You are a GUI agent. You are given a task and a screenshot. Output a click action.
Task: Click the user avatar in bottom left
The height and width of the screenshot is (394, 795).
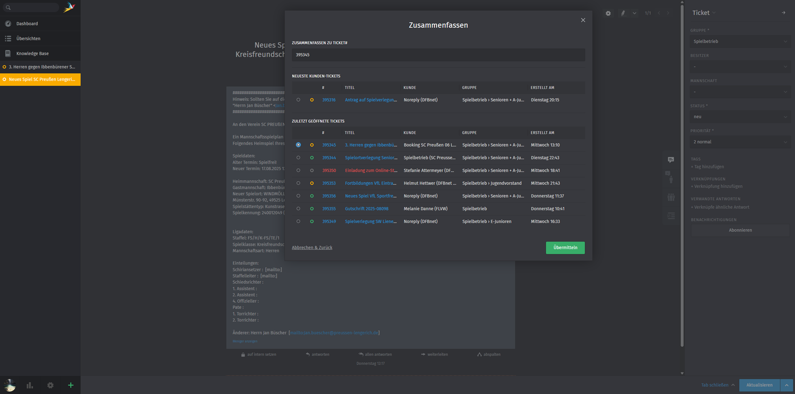pyautogui.click(x=10, y=385)
